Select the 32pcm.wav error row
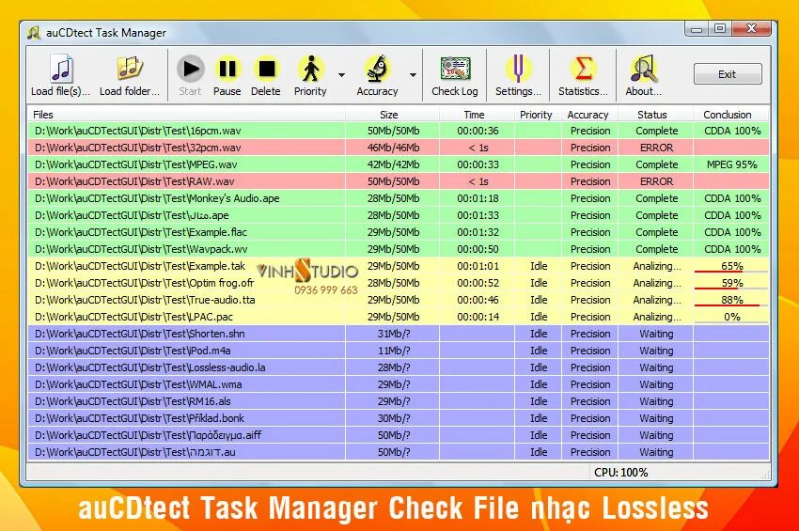Viewport: 799px width, 531px height. pos(399,148)
